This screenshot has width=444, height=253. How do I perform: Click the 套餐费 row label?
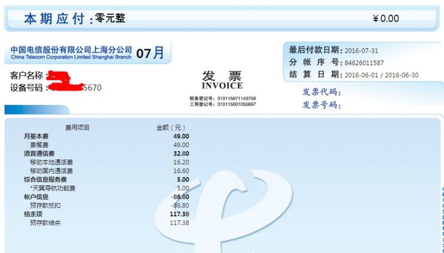[x=39, y=145]
